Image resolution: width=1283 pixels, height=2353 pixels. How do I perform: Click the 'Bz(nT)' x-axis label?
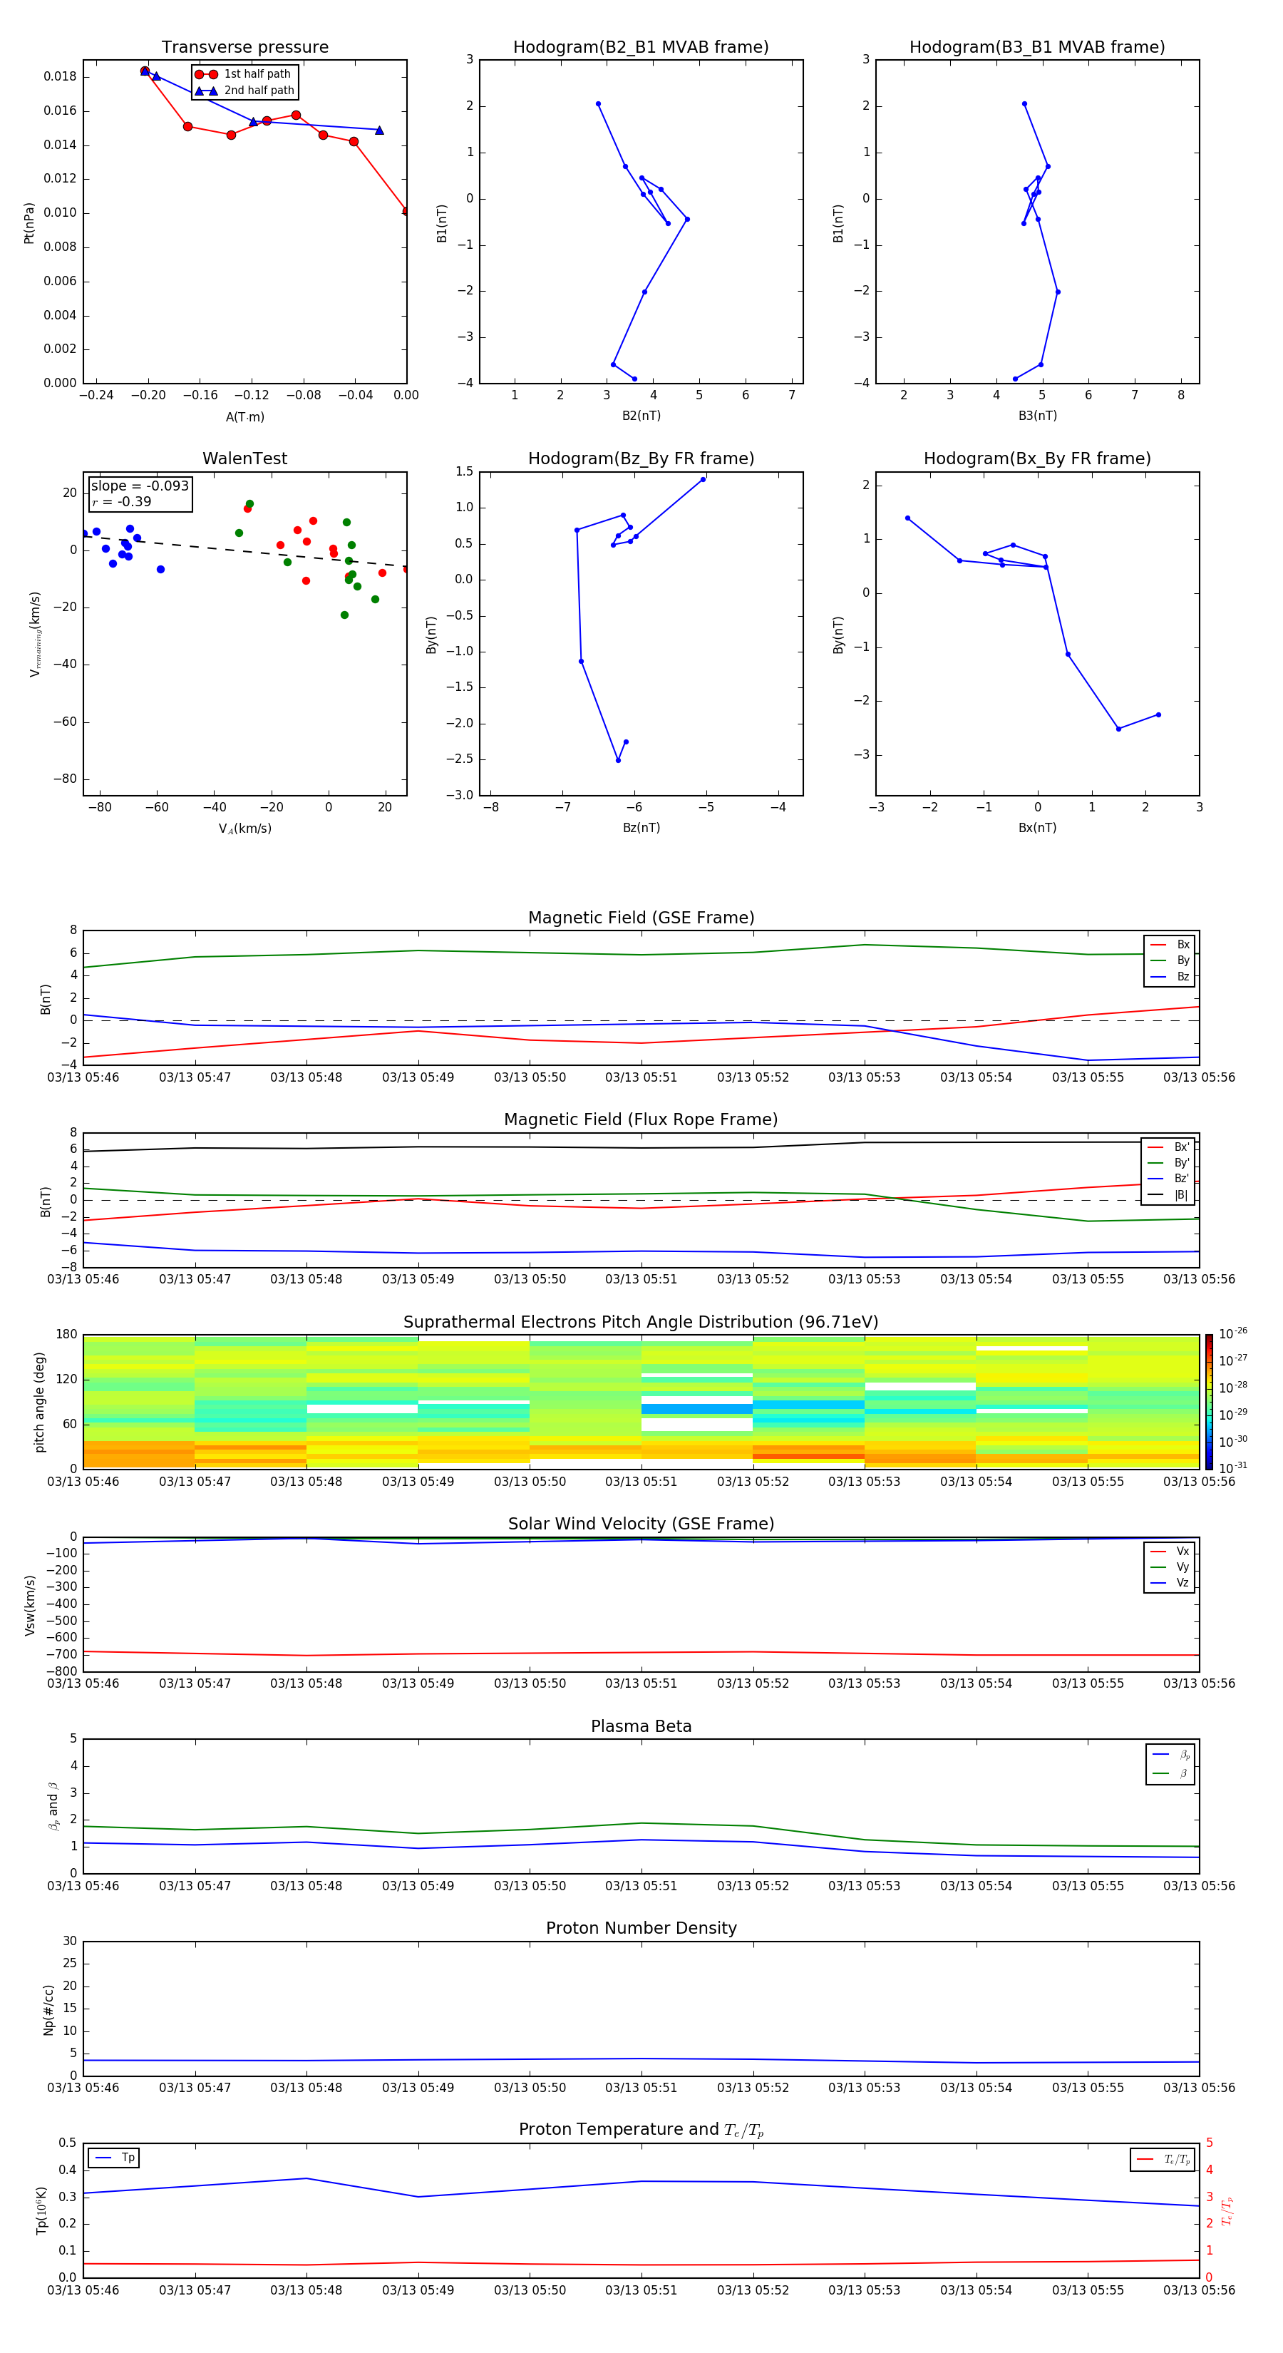[x=641, y=828]
